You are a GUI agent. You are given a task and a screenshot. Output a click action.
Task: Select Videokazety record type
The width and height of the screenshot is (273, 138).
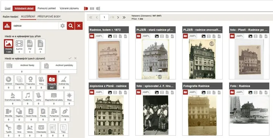pyautogui.click(x=41, y=130)
